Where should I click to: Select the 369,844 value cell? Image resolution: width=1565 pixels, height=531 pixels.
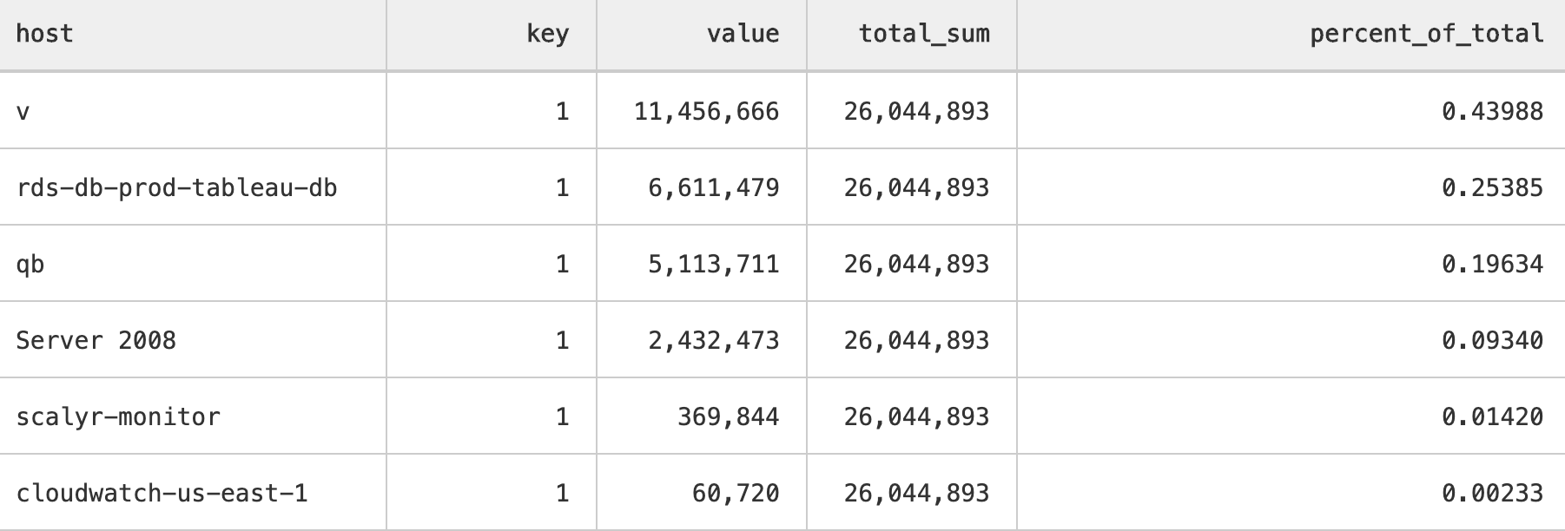tap(728, 416)
